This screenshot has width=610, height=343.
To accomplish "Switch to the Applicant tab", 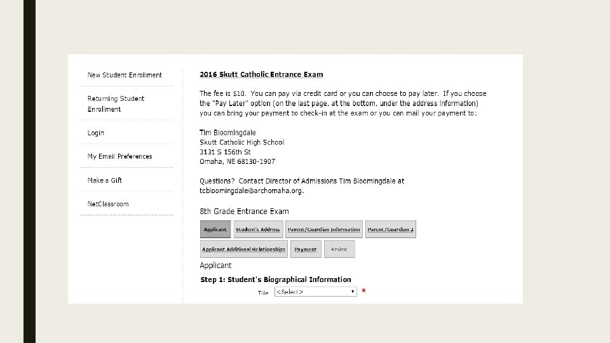I will [215, 229].
